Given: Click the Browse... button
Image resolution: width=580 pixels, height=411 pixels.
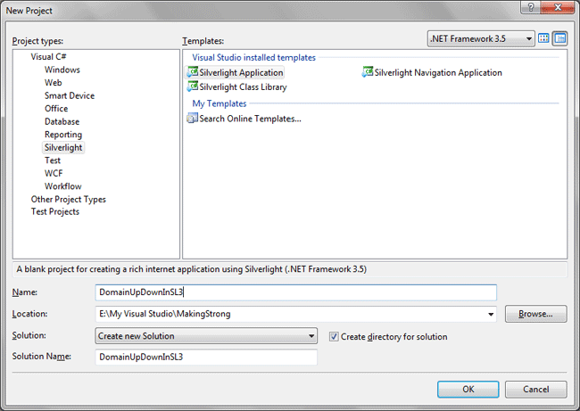Looking at the screenshot, I should pos(535,314).
